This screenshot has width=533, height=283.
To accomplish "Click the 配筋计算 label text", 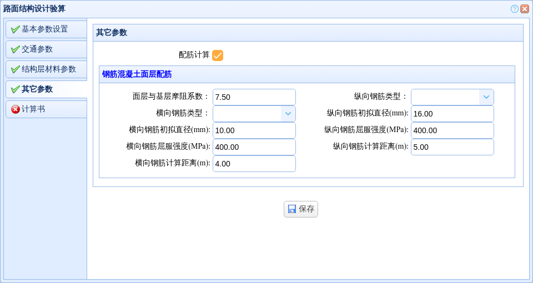I will tap(194, 55).
